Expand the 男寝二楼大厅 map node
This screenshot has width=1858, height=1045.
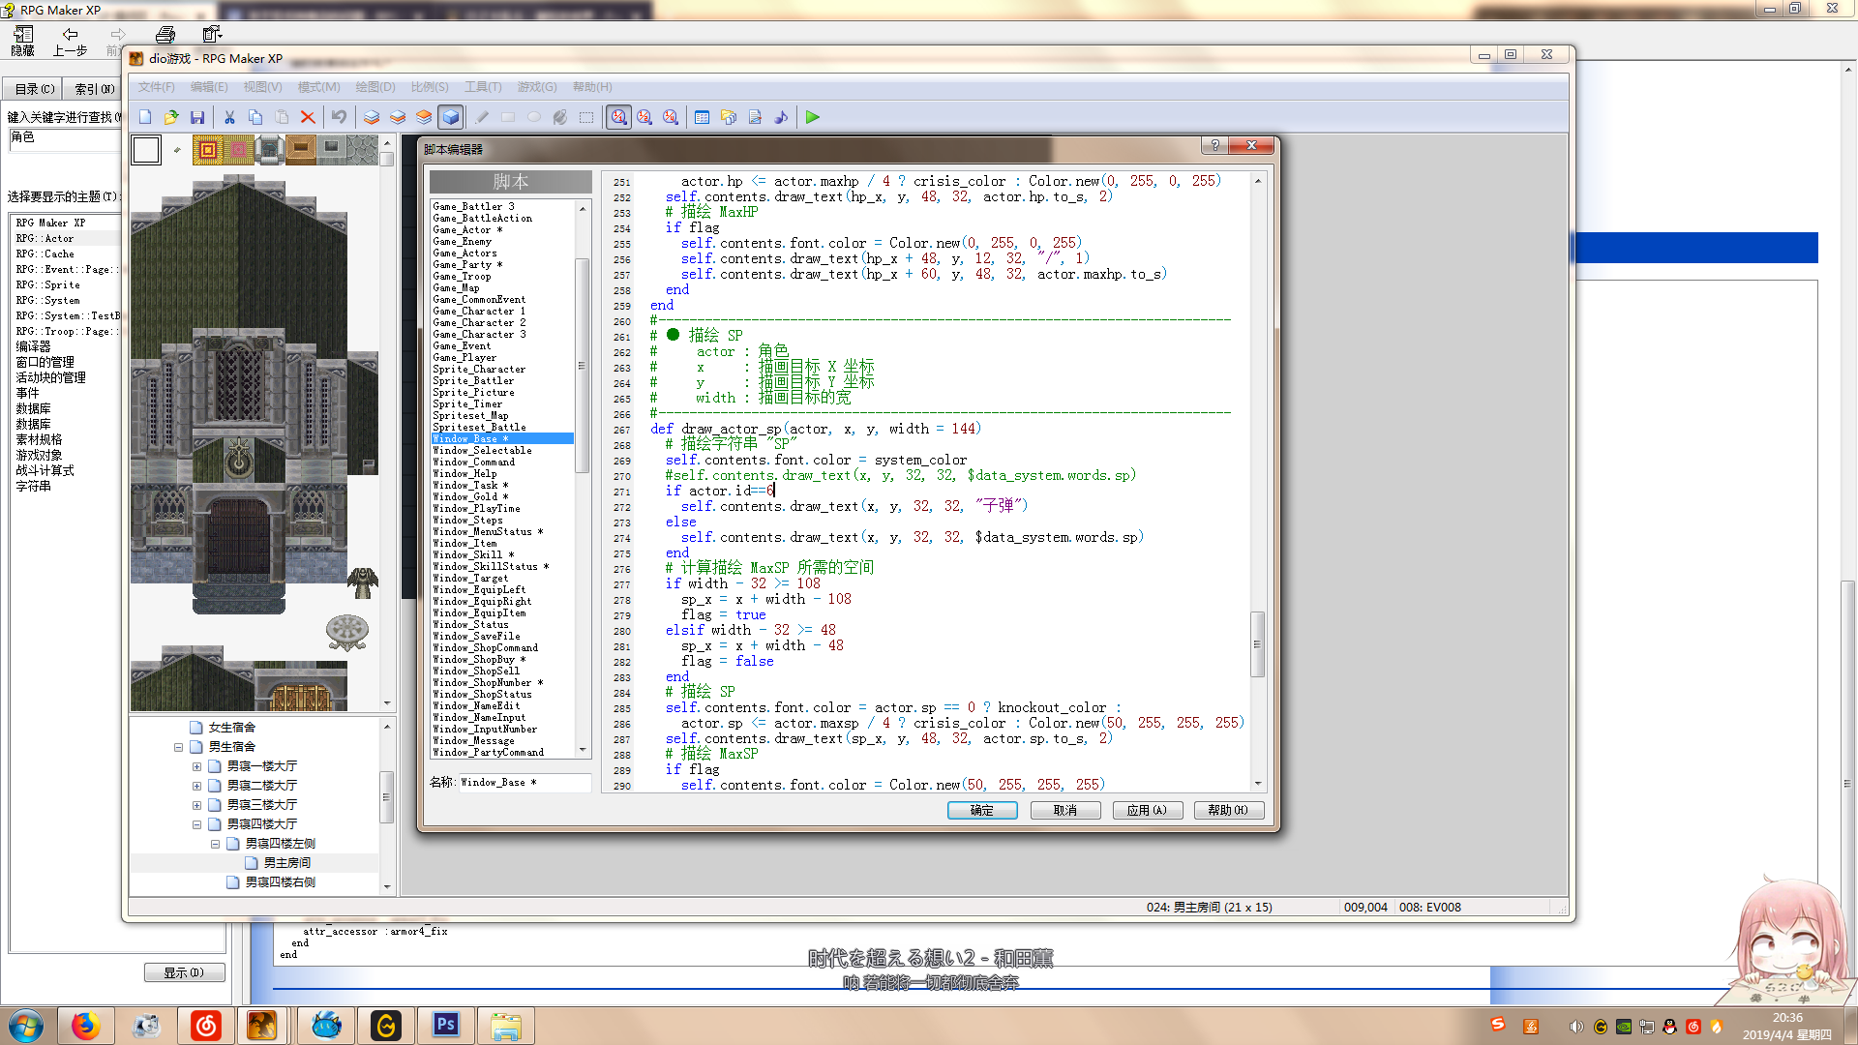196,786
